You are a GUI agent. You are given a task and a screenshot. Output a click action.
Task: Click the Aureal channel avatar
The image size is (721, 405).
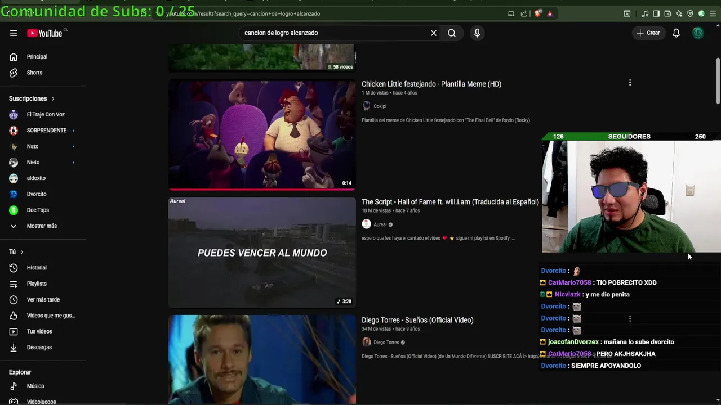point(367,224)
